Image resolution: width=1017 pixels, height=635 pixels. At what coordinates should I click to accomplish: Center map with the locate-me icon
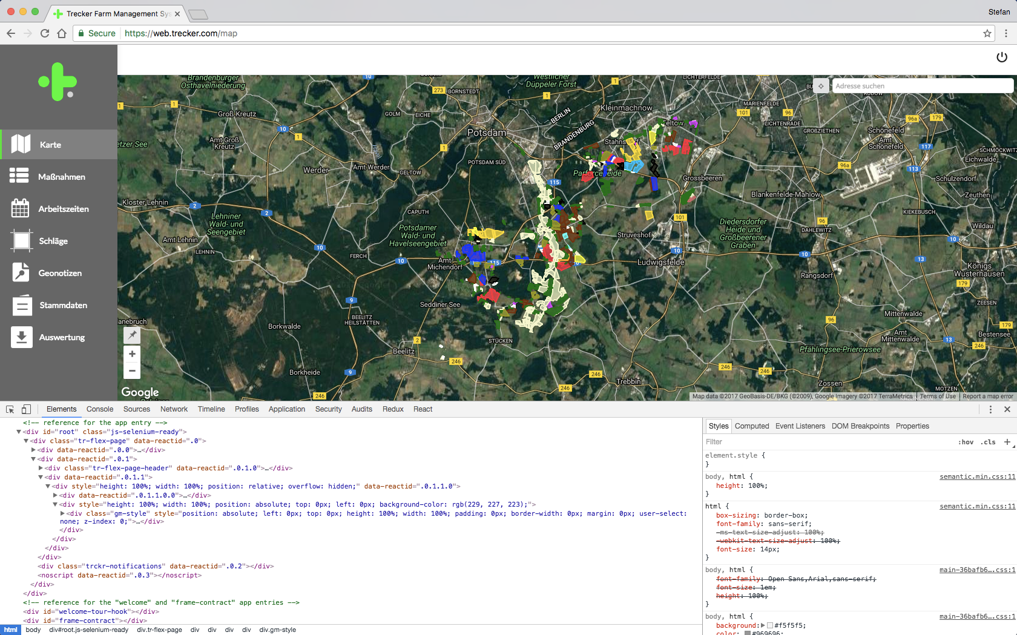pos(821,86)
